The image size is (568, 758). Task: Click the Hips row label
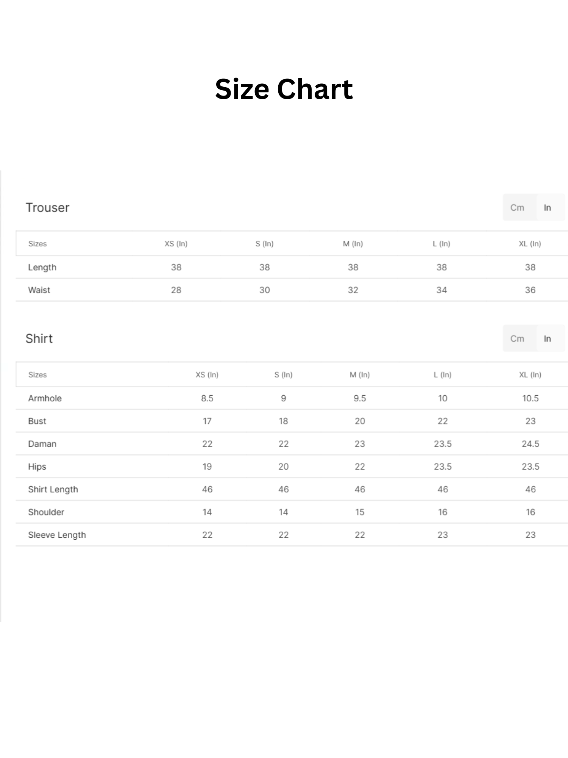tap(37, 467)
